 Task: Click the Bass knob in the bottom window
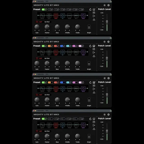[57, 136]
